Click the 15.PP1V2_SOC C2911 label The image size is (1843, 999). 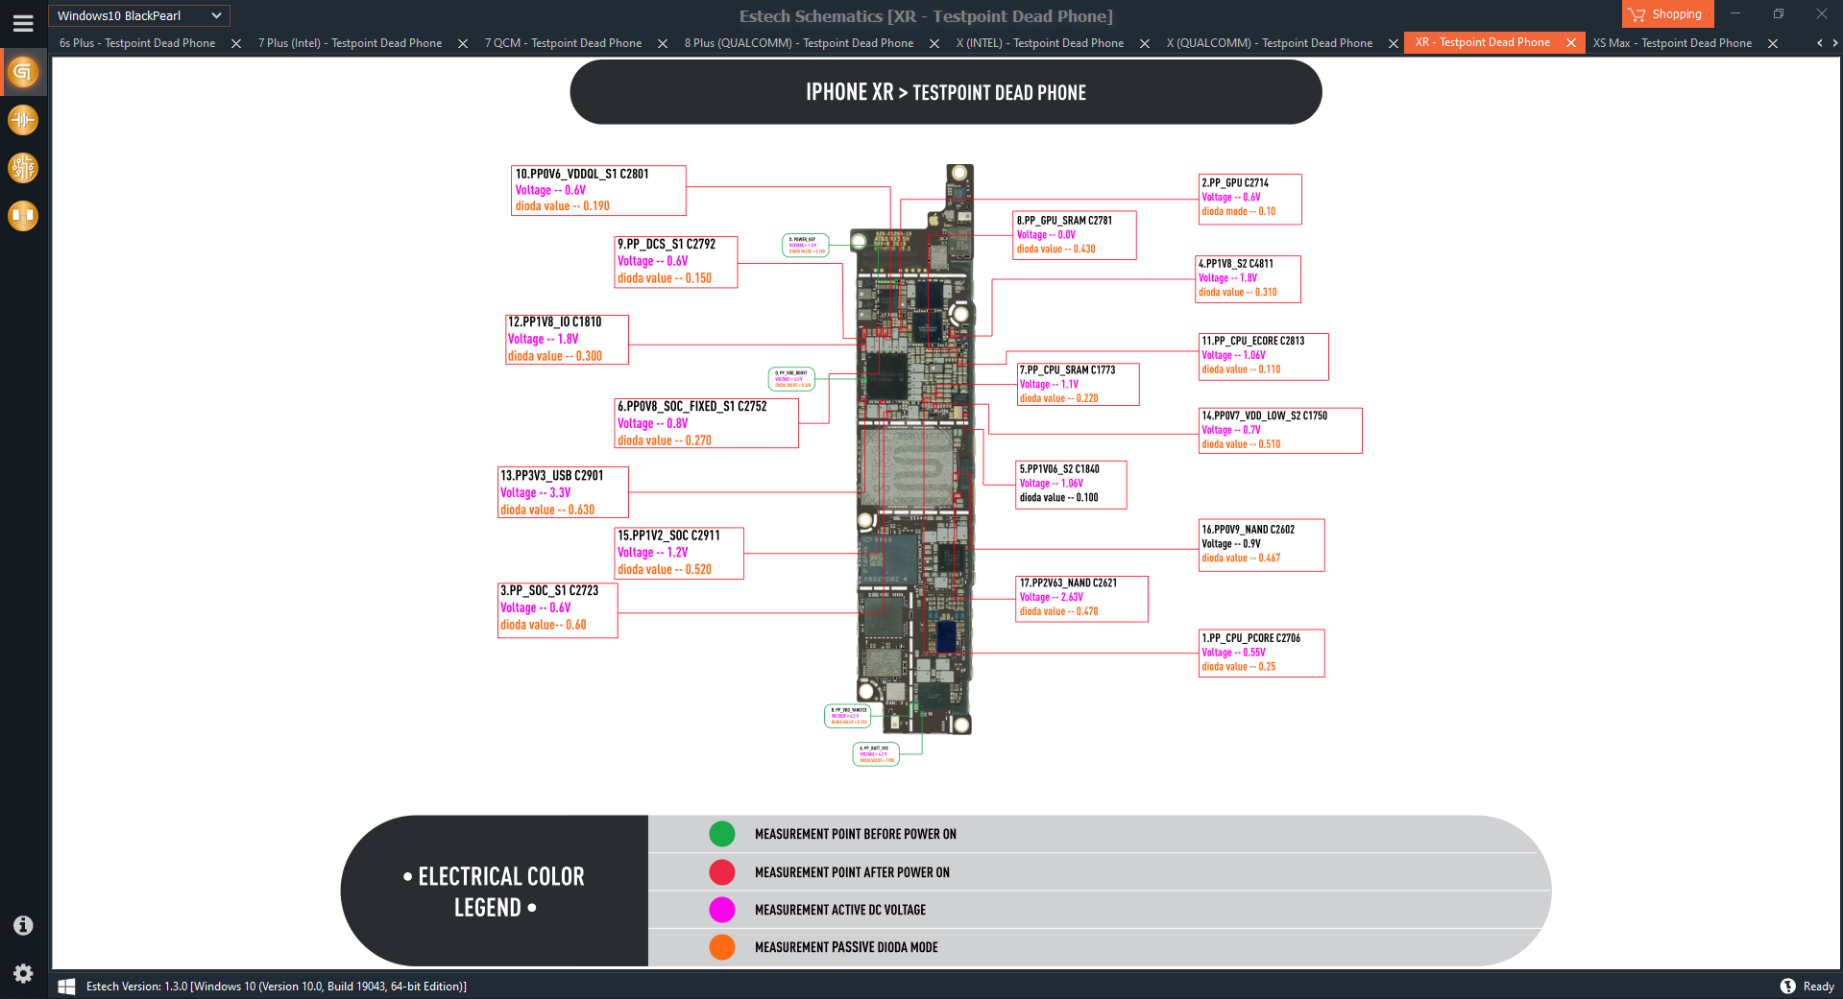click(679, 553)
